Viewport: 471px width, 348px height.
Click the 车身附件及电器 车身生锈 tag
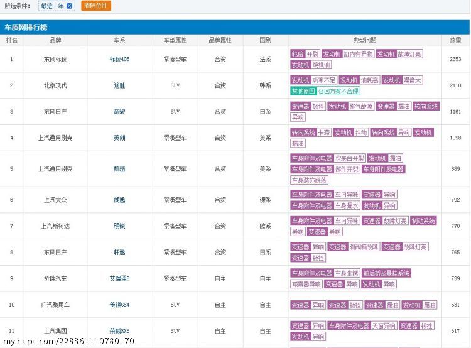[325, 273]
